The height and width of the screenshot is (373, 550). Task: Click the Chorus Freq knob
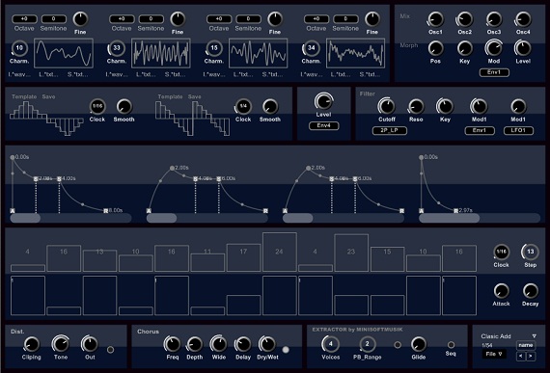point(172,345)
